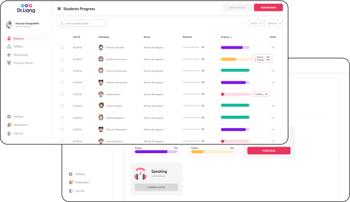The height and width of the screenshot is (202, 350).
Task: Click Shiranthi Rajapaksha's avatar
Action: tap(101, 129)
